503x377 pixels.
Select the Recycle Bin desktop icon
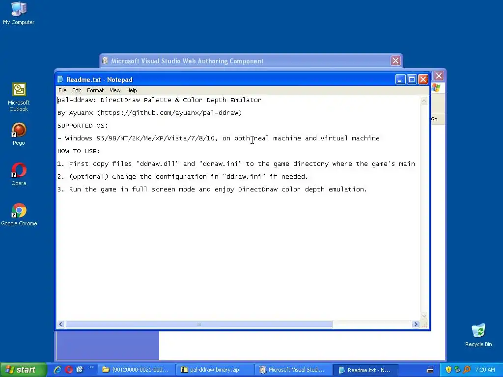click(478, 335)
